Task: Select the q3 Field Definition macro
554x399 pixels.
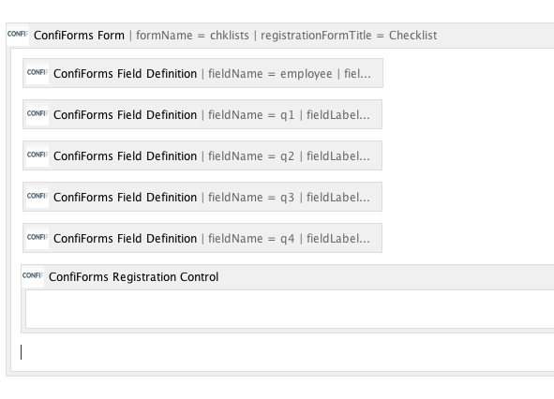Action: point(202,197)
